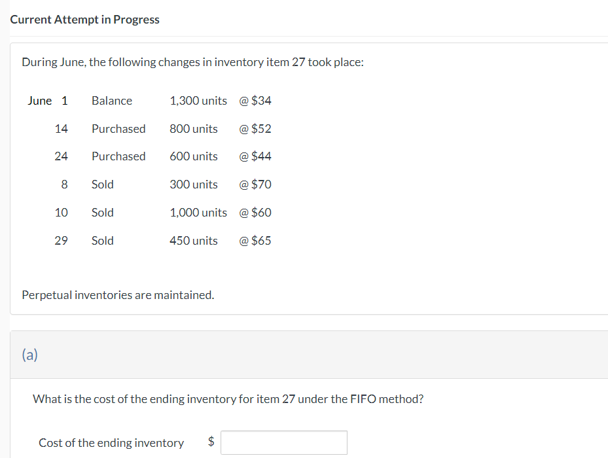Select the dollar sign beside the answer field
This screenshot has height=458, width=608.
point(210,442)
